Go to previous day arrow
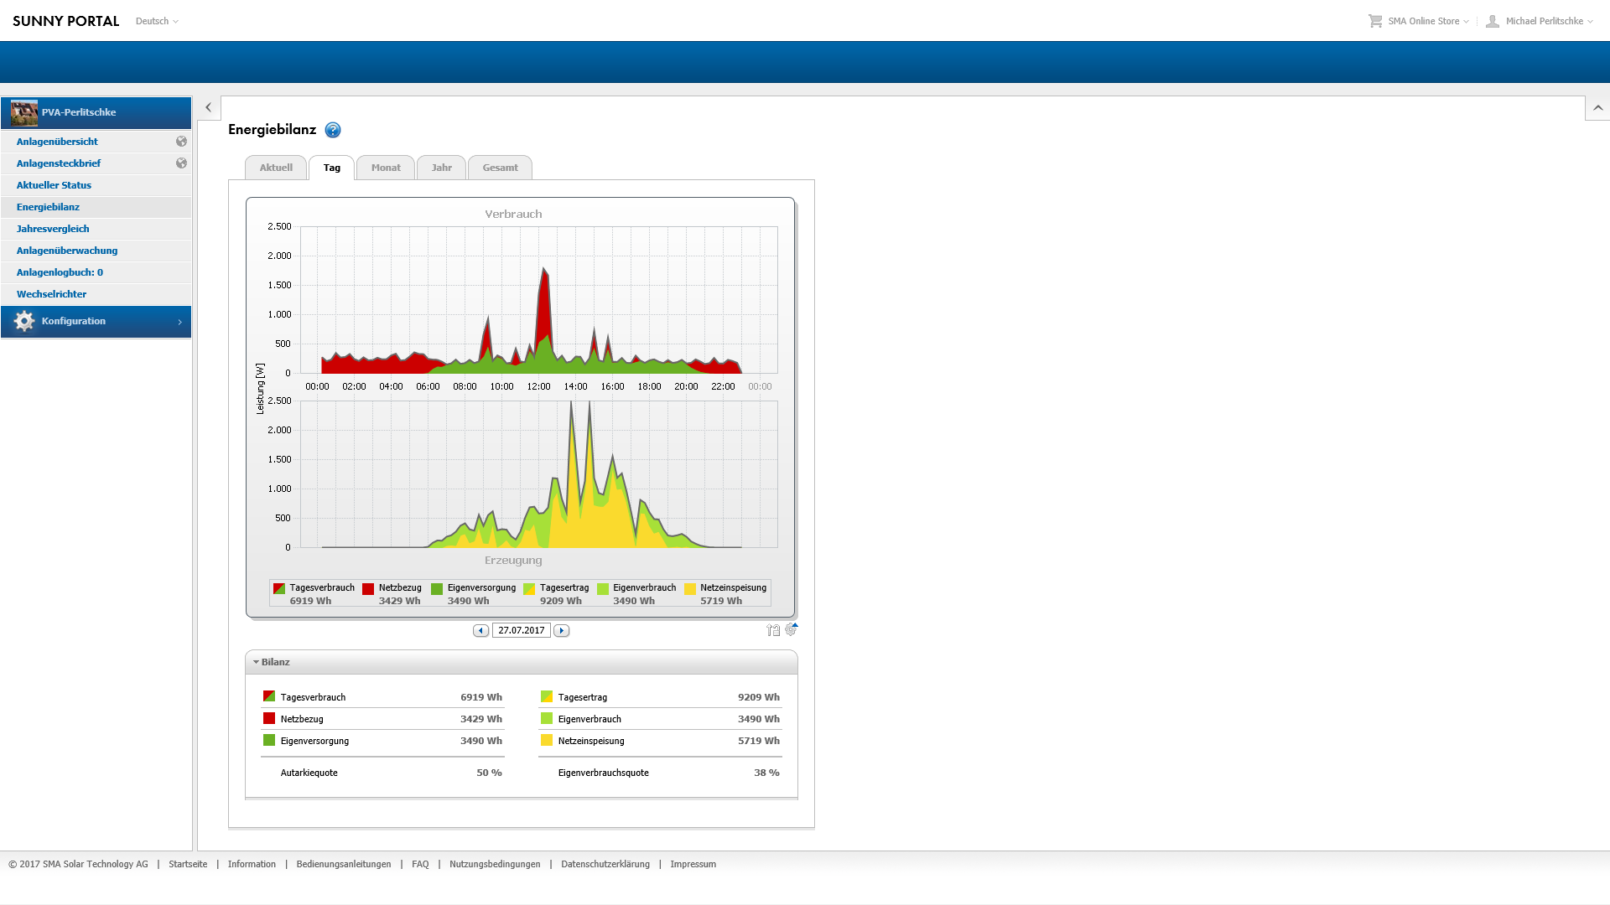This screenshot has height=905, width=1610. (x=480, y=631)
